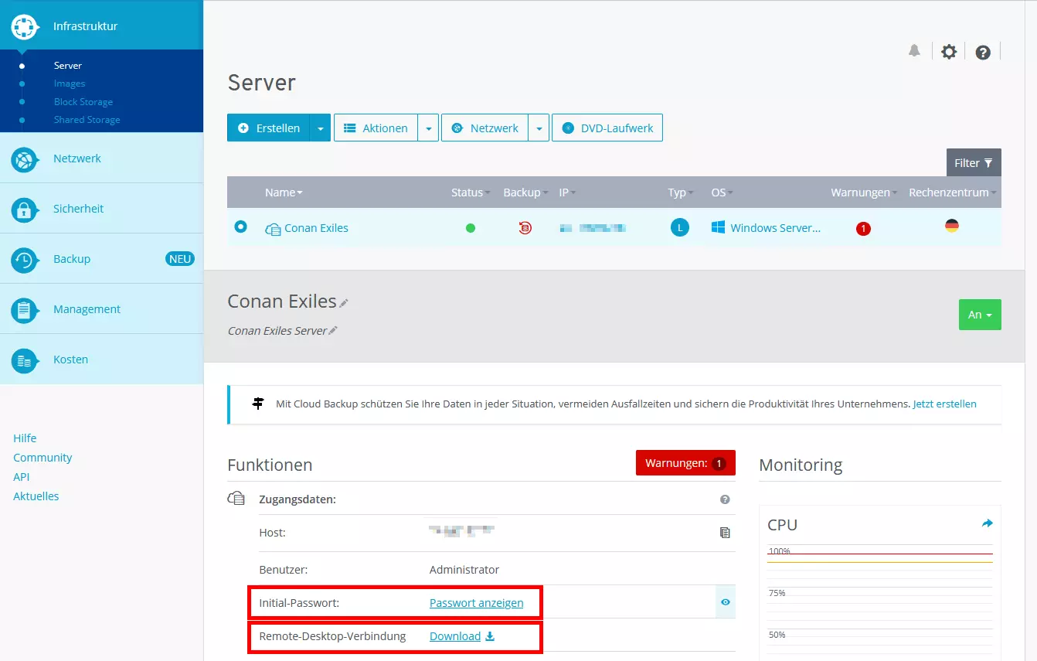The height and width of the screenshot is (661, 1037).
Task: Select Server in the sidebar submenu
Action: tap(68, 66)
